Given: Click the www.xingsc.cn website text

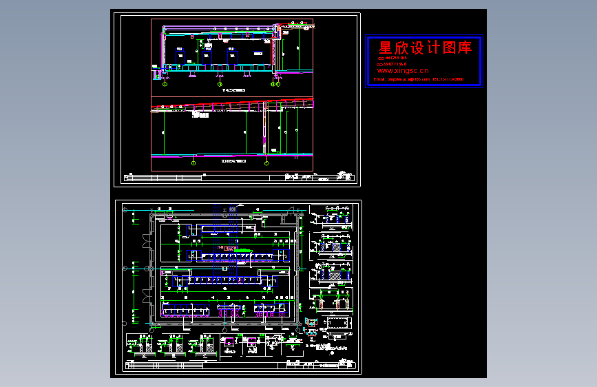Looking at the screenshot, I should point(403,70).
